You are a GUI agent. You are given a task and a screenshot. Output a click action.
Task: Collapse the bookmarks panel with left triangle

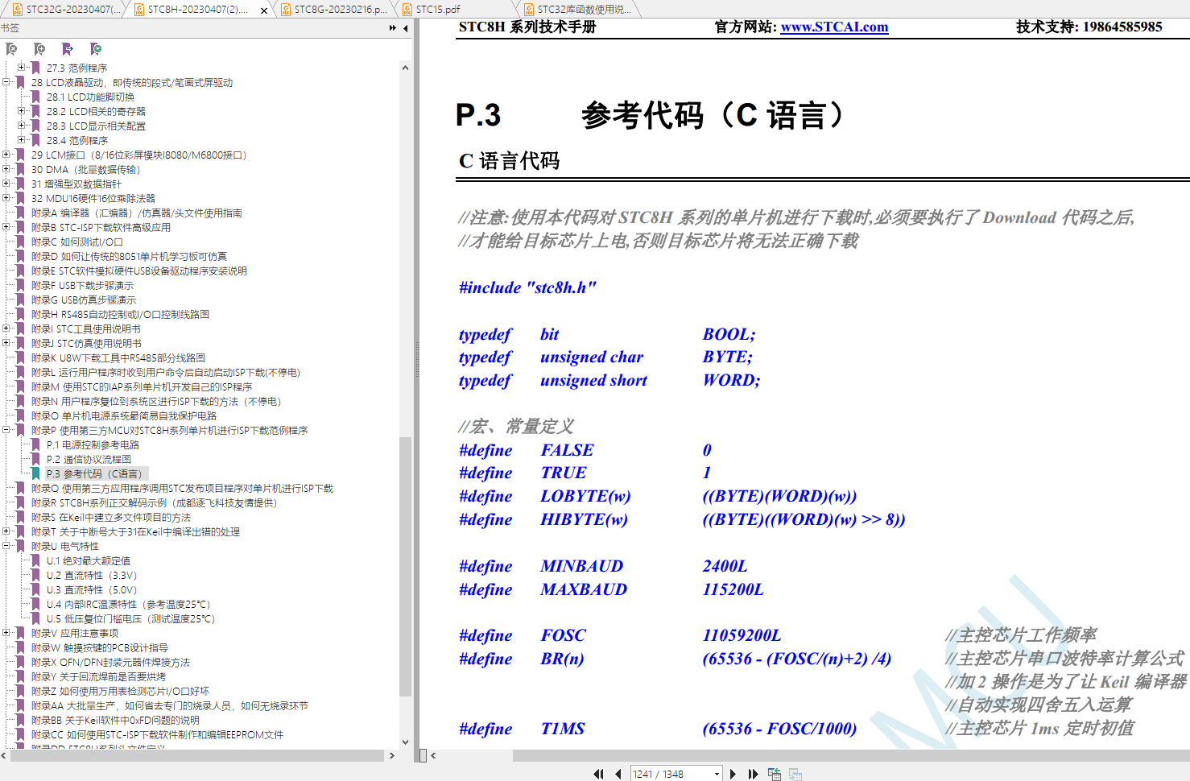[x=406, y=28]
